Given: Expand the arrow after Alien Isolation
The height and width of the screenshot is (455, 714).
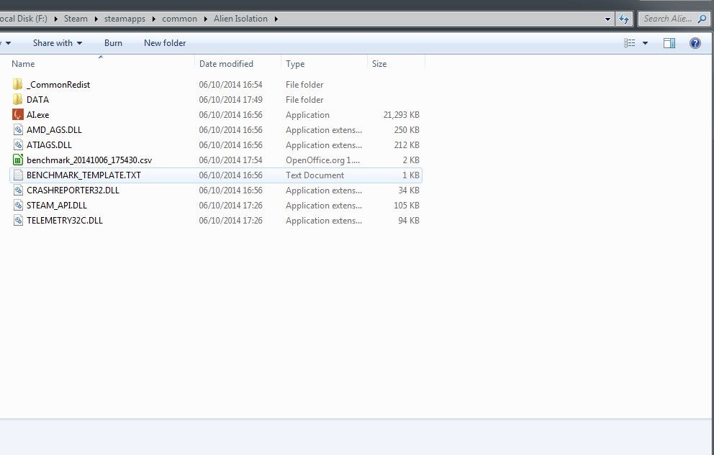Looking at the screenshot, I should click(276, 19).
